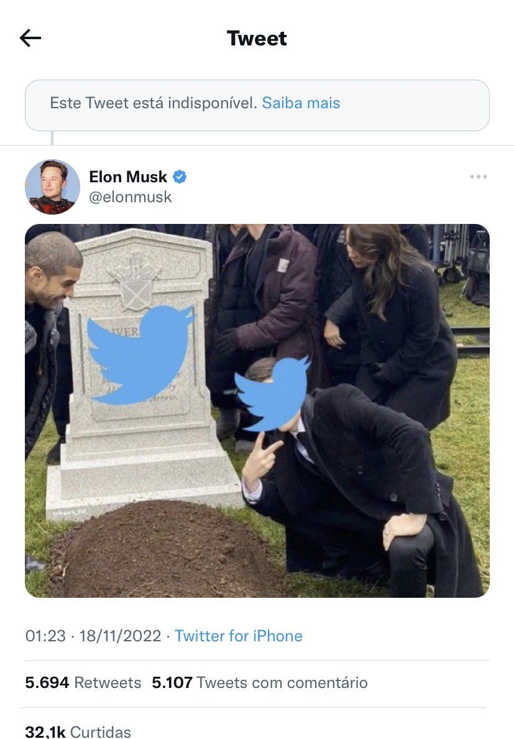Image resolution: width=514 pixels, height=739 pixels.
Task: Click the 01:23 tweet timestamp
Action: [x=44, y=636]
